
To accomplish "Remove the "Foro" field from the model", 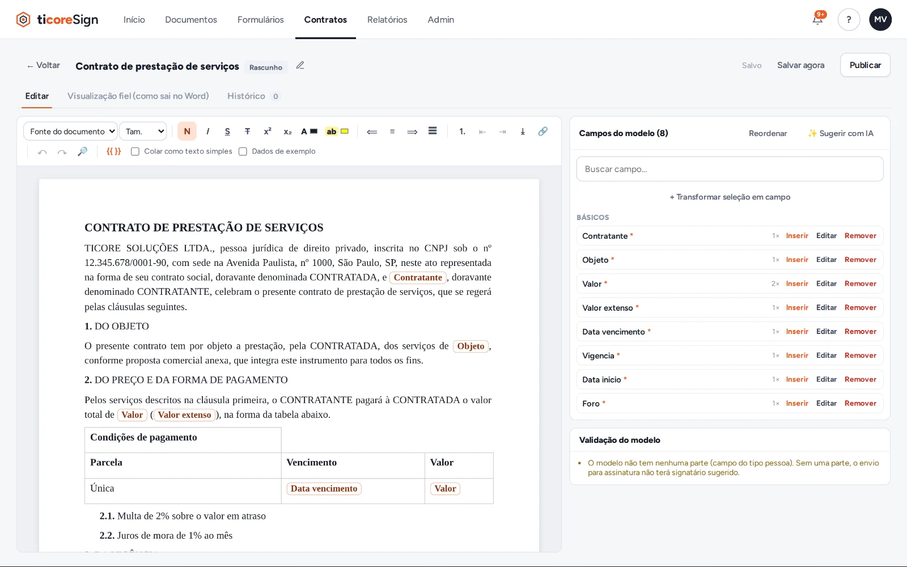I will click(861, 404).
